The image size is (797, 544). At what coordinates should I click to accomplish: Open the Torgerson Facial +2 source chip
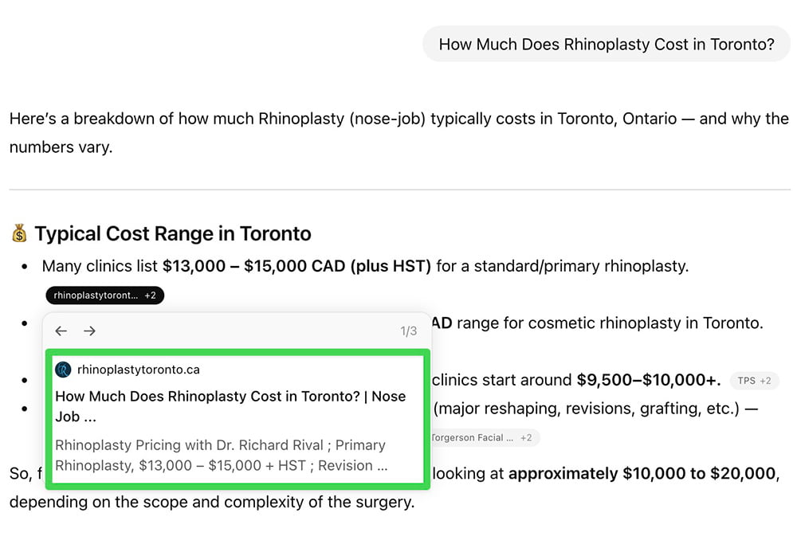point(481,438)
